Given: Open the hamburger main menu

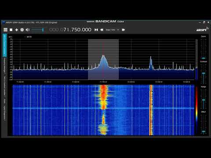Looking at the screenshot, I should (x=5, y=30).
